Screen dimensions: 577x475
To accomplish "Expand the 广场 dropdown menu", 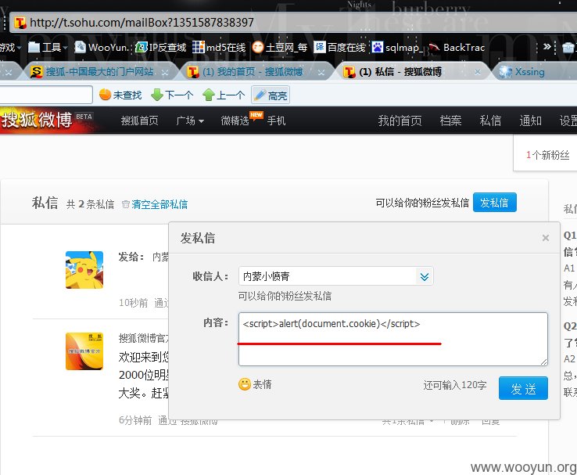I will pos(190,121).
